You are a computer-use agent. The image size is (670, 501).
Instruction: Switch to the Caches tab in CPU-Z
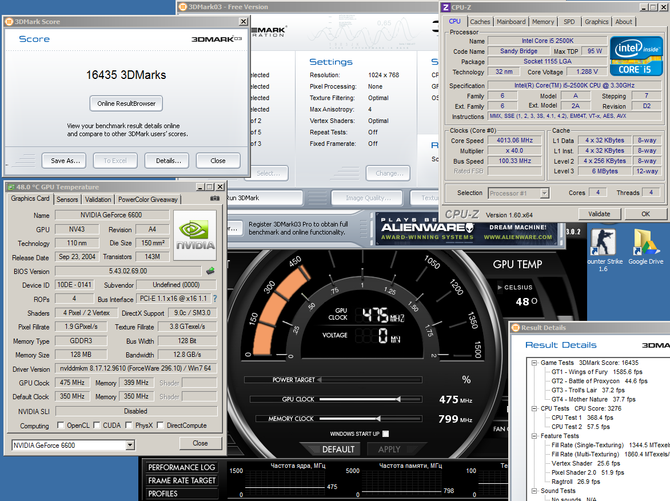point(480,22)
